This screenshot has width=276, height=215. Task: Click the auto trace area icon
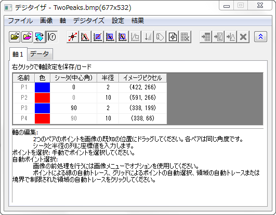(110, 37)
